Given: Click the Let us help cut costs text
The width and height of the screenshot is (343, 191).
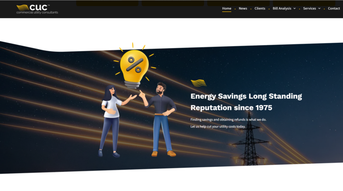Looking at the screenshot, I should click(x=218, y=126).
